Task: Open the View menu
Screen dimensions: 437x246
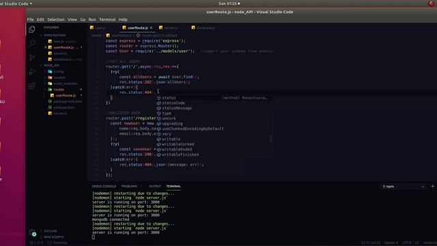Action: (72, 20)
